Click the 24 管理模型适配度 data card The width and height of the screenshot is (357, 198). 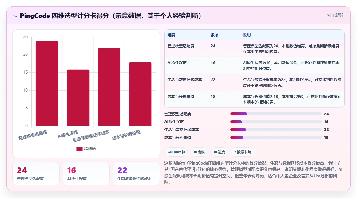[36, 174]
